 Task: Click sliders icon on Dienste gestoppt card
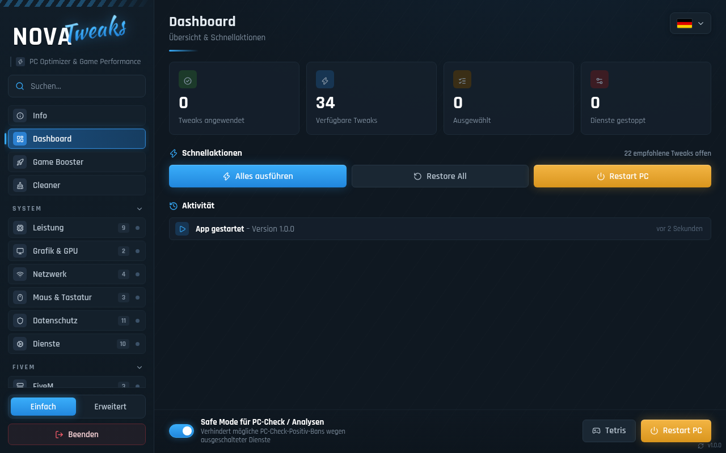click(x=600, y=80)
